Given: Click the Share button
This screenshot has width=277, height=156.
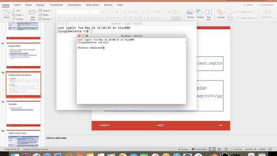Looking at the screenshot, I should click(248, 5).
